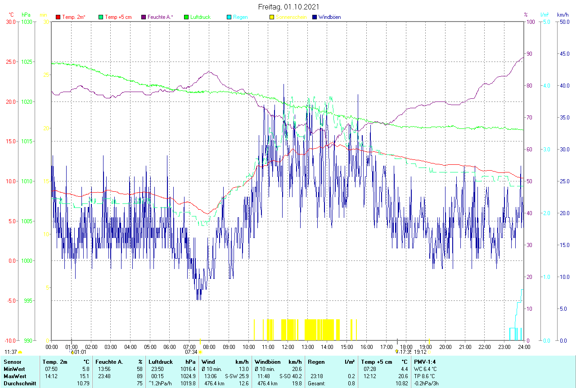Click the 'Regen' column header in the table
Viewport: 576px width, 388px height.
pyautogui.click(x=316, y=362)
